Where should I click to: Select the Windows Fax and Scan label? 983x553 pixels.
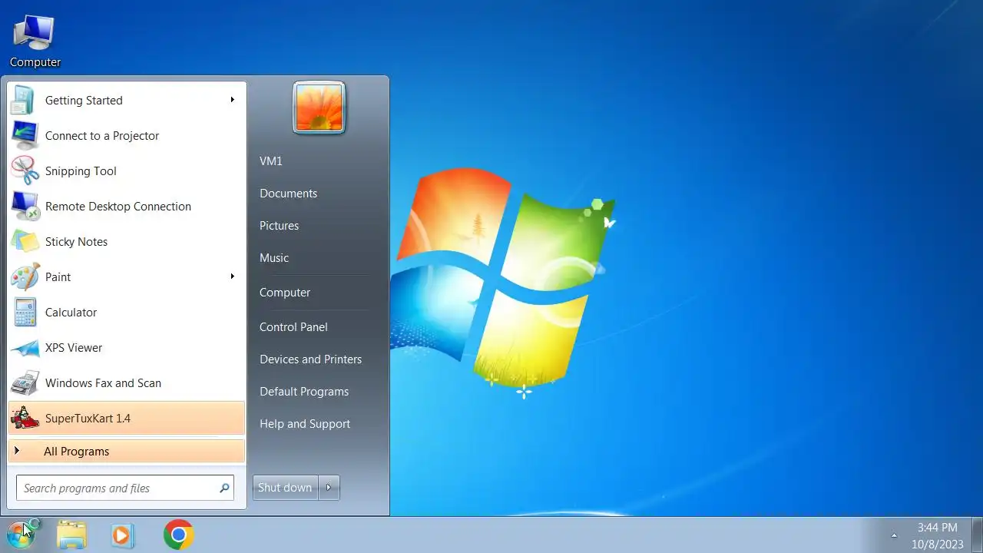pyautogui.click(x=103, y=382)
